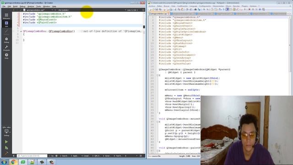Go back in Qt Creator editor history
The image size is (293, 165).
pyautogui.click(x=14, y=10)
